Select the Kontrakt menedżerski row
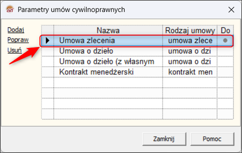Image resolution: width=242 pixels, height=153 pixels. (x=108, y=72)
